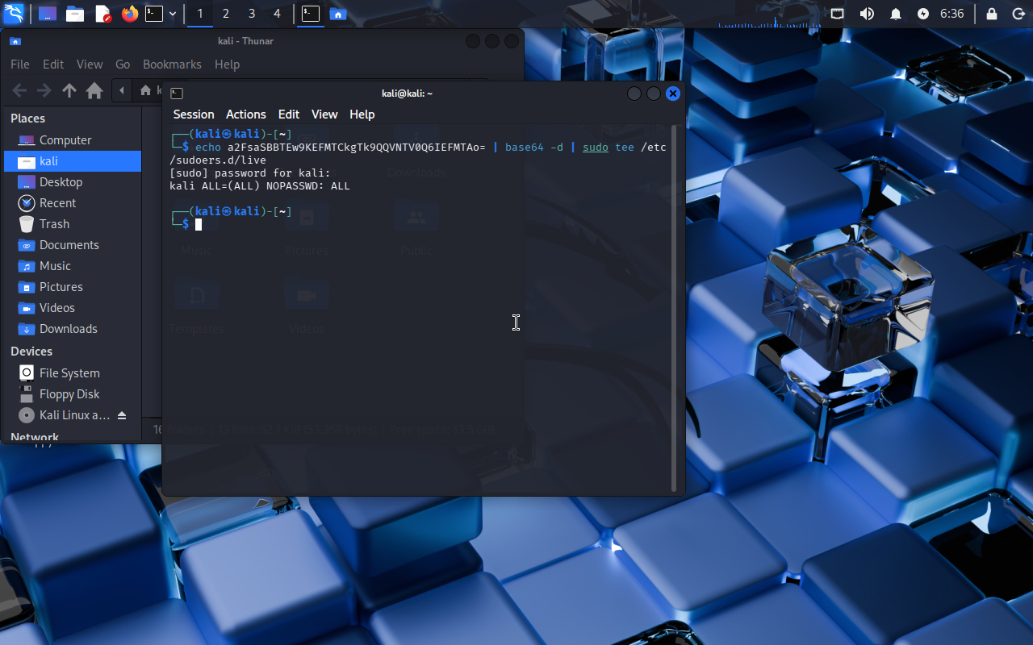The image size is (1033, 645).
Task: Select Documents in Places sidebar
Action: click(69, 245)
